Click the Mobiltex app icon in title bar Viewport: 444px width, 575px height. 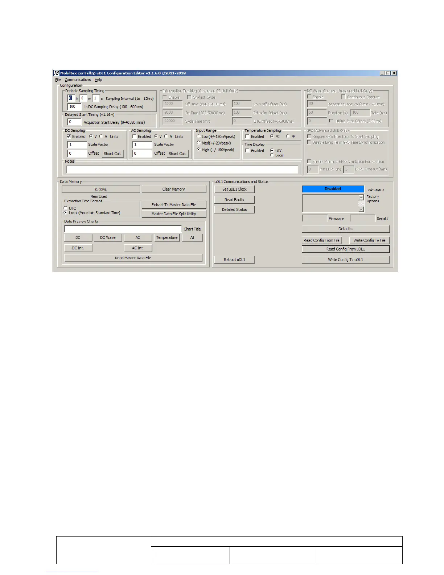point(57,73)
